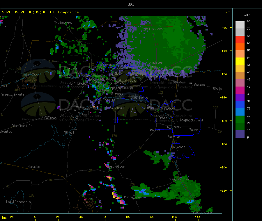Click the 'Agua_Toro' map label
262x221 pixels.
click(x=31, y=75)
